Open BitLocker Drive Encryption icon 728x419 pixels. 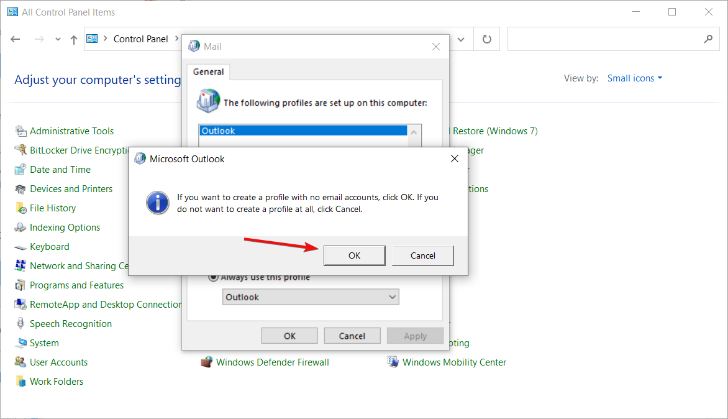[x=20, y=150]
